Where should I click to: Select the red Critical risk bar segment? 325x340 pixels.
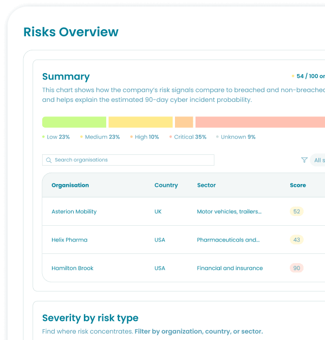(260, 122)
